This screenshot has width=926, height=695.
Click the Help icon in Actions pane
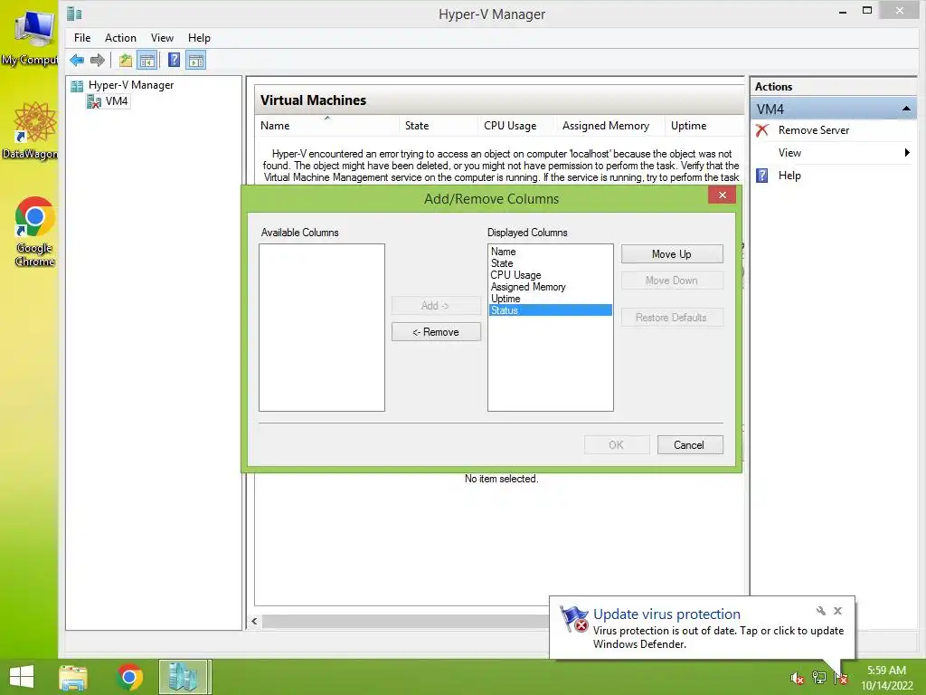tap(762, 176)
